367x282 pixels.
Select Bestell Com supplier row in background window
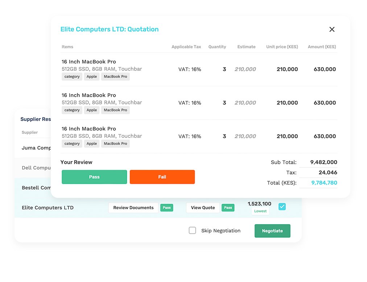pyautogui.click(x=33, y=188)
